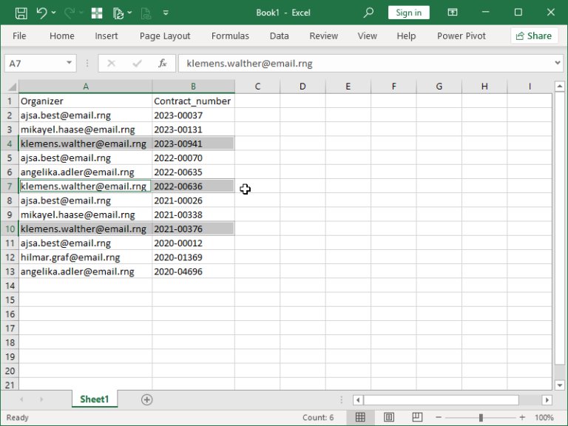Viewport: 568px width, 426px height.
Task: Click the Select All corner triangle
Action: 12,87
